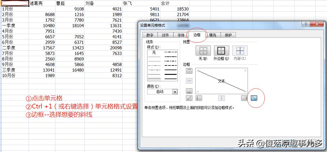Click the cell containing 16480
Viewport: 327px width, 152px height.
pyautogui.click(x=70, y=70)
